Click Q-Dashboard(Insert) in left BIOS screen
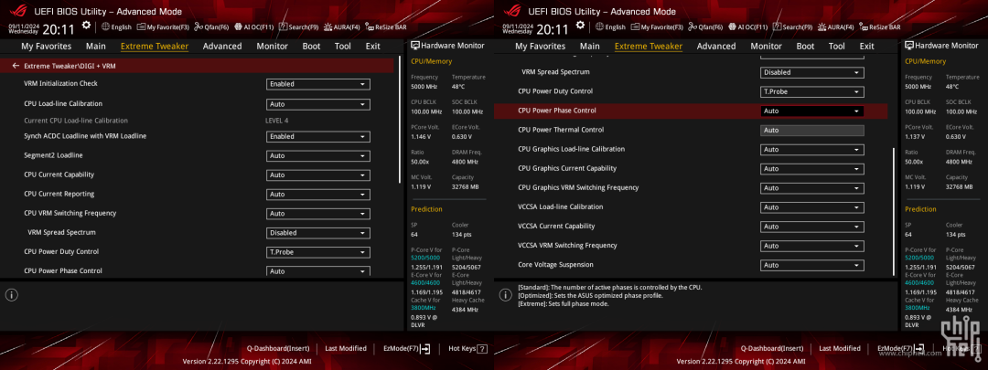The image size is (988, 370). click(x=278, y=348)
